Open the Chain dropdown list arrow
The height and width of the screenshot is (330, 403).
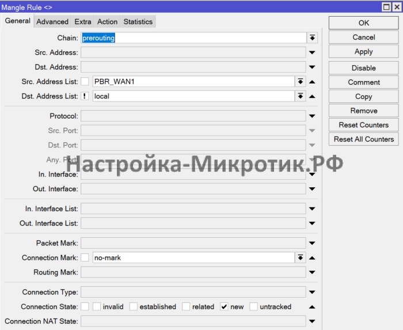coord(312,37)
